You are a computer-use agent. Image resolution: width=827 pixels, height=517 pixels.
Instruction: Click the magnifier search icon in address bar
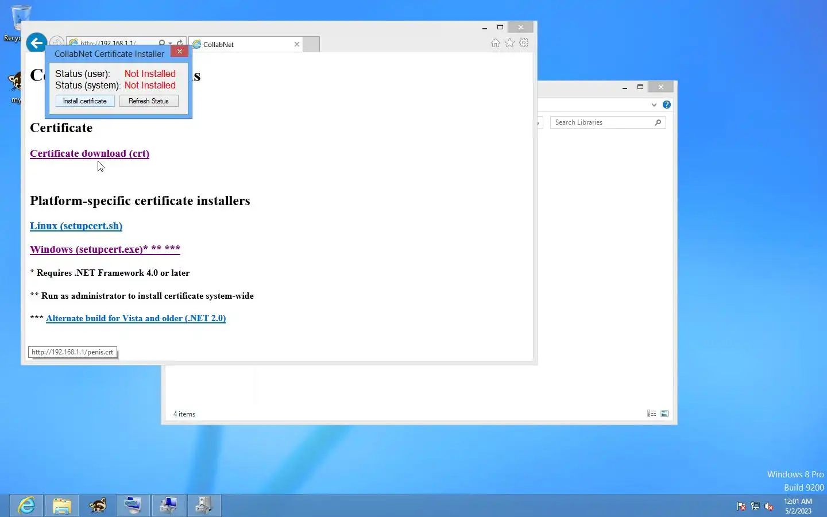(x=162, y=43)
